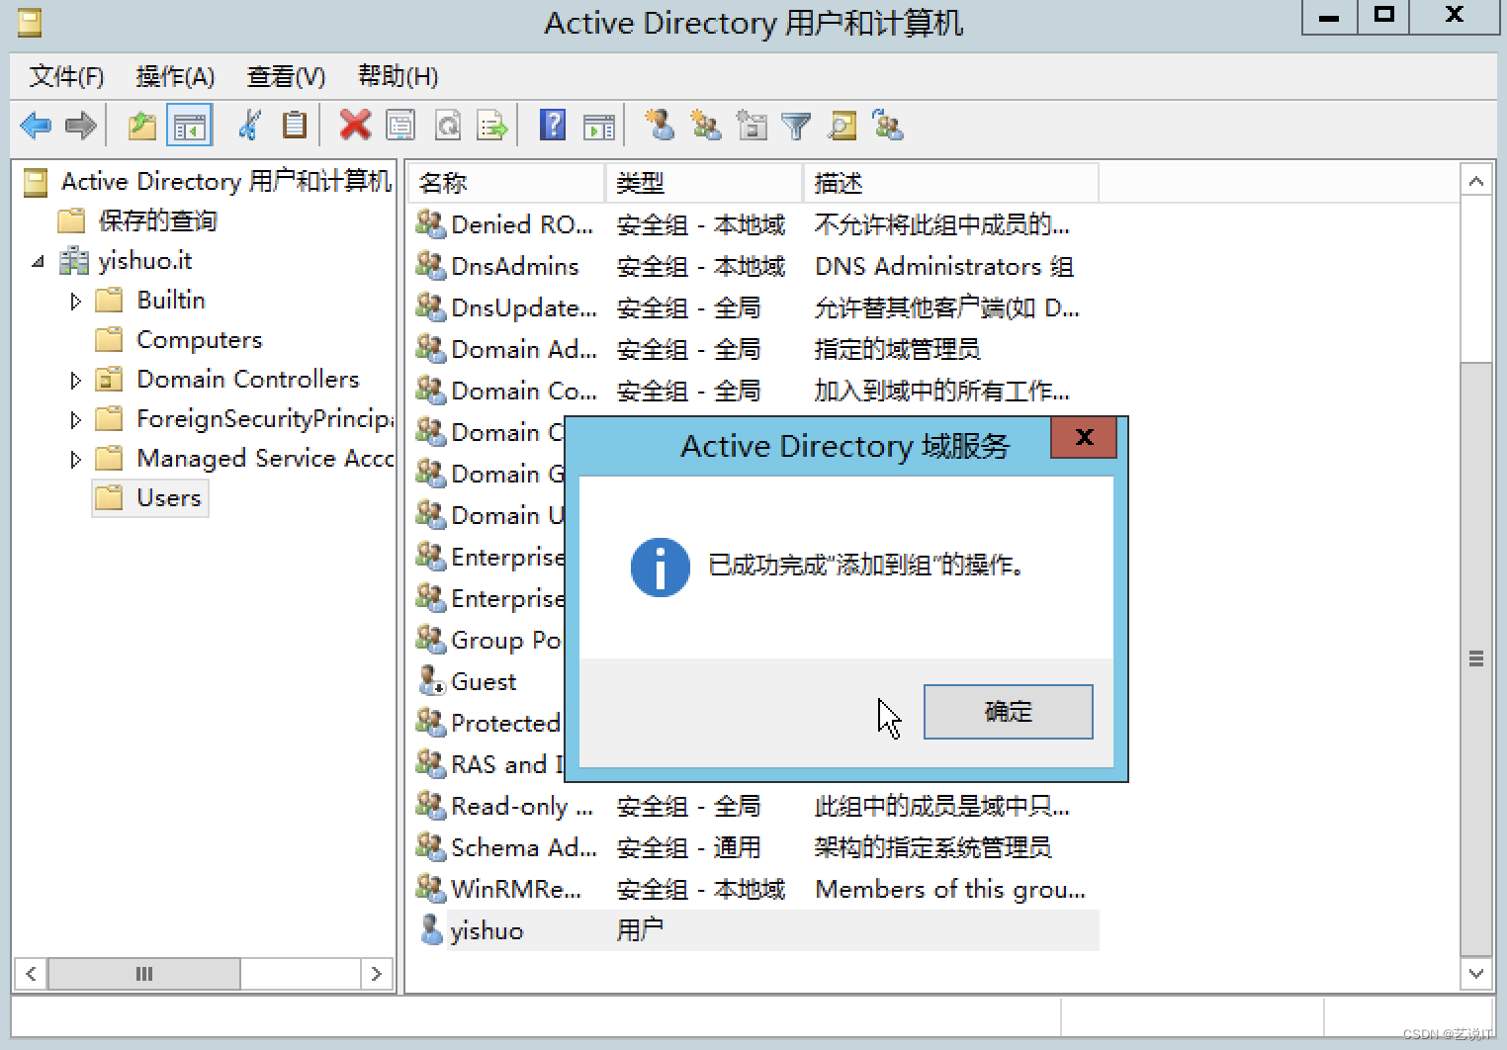Open Help with the question mark icon
The height and width of the screenshot is (1050, 1507).
553,126
